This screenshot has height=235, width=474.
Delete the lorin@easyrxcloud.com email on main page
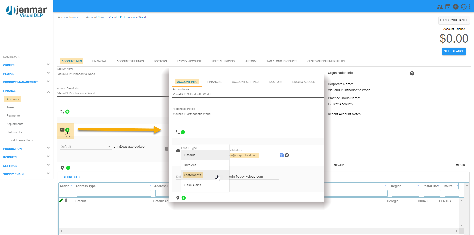click(x=167, y=149)
